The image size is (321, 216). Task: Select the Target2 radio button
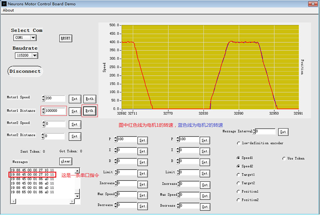[238, 183]
